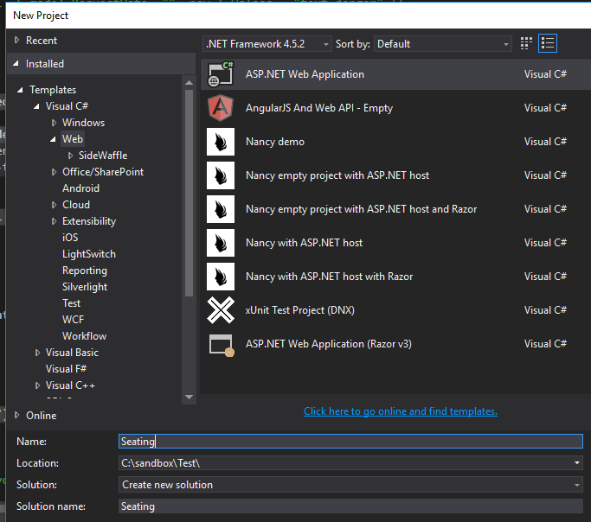Screen dimensions: 591x522
Task: Select the Reporting template category
Action: click(85, 271)
